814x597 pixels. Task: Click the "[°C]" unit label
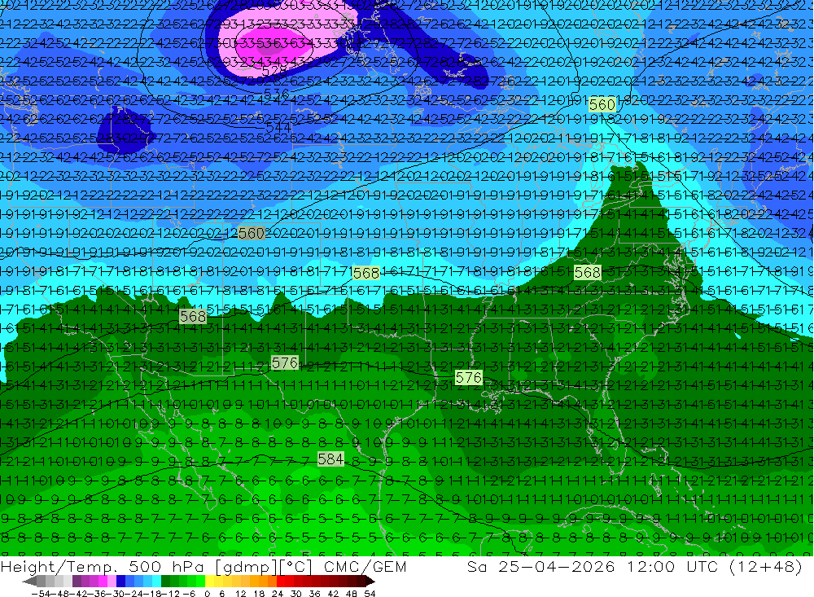tap(295, 567)
